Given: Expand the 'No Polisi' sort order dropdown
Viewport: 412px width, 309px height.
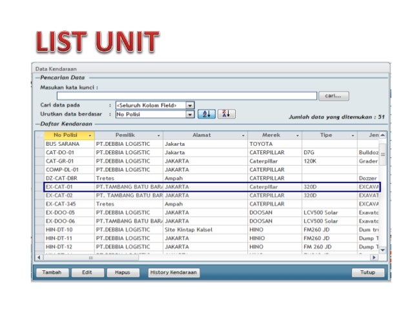Looking at the screenshot, I should [190, 114].
